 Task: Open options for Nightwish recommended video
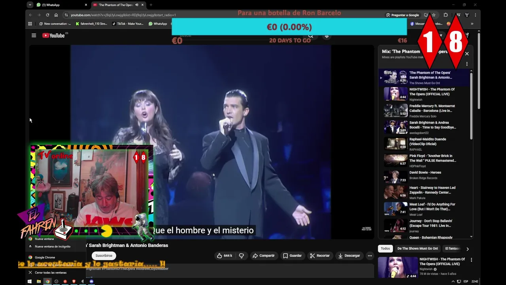click(x=471, y=260)
